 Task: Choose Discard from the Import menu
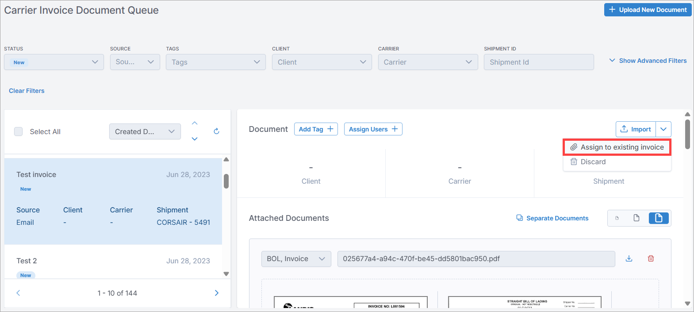[617, 162]
